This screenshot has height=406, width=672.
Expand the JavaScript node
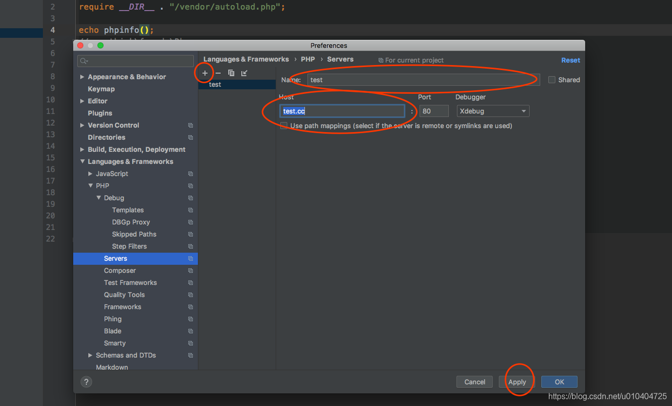[90, 173]
